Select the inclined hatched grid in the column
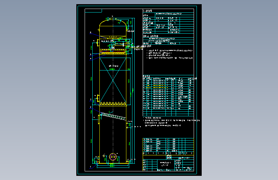Viewport: 278px width, 180px height. click(113, 116)
